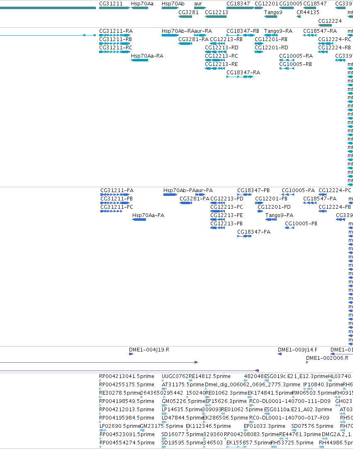
Task: Select BAC end DME1-009J14.F
Action: (297, 350)
